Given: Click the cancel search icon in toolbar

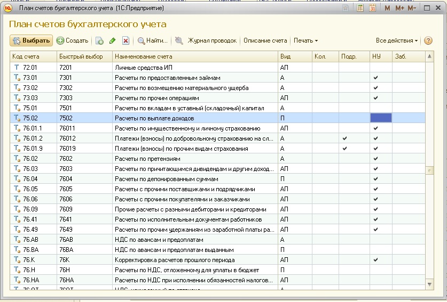Looking at the screenshot, I should pyautogui.click(x=178, y=40).
